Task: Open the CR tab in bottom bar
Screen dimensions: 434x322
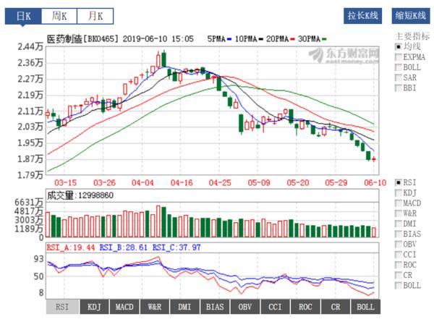Action: pos(336,307)
